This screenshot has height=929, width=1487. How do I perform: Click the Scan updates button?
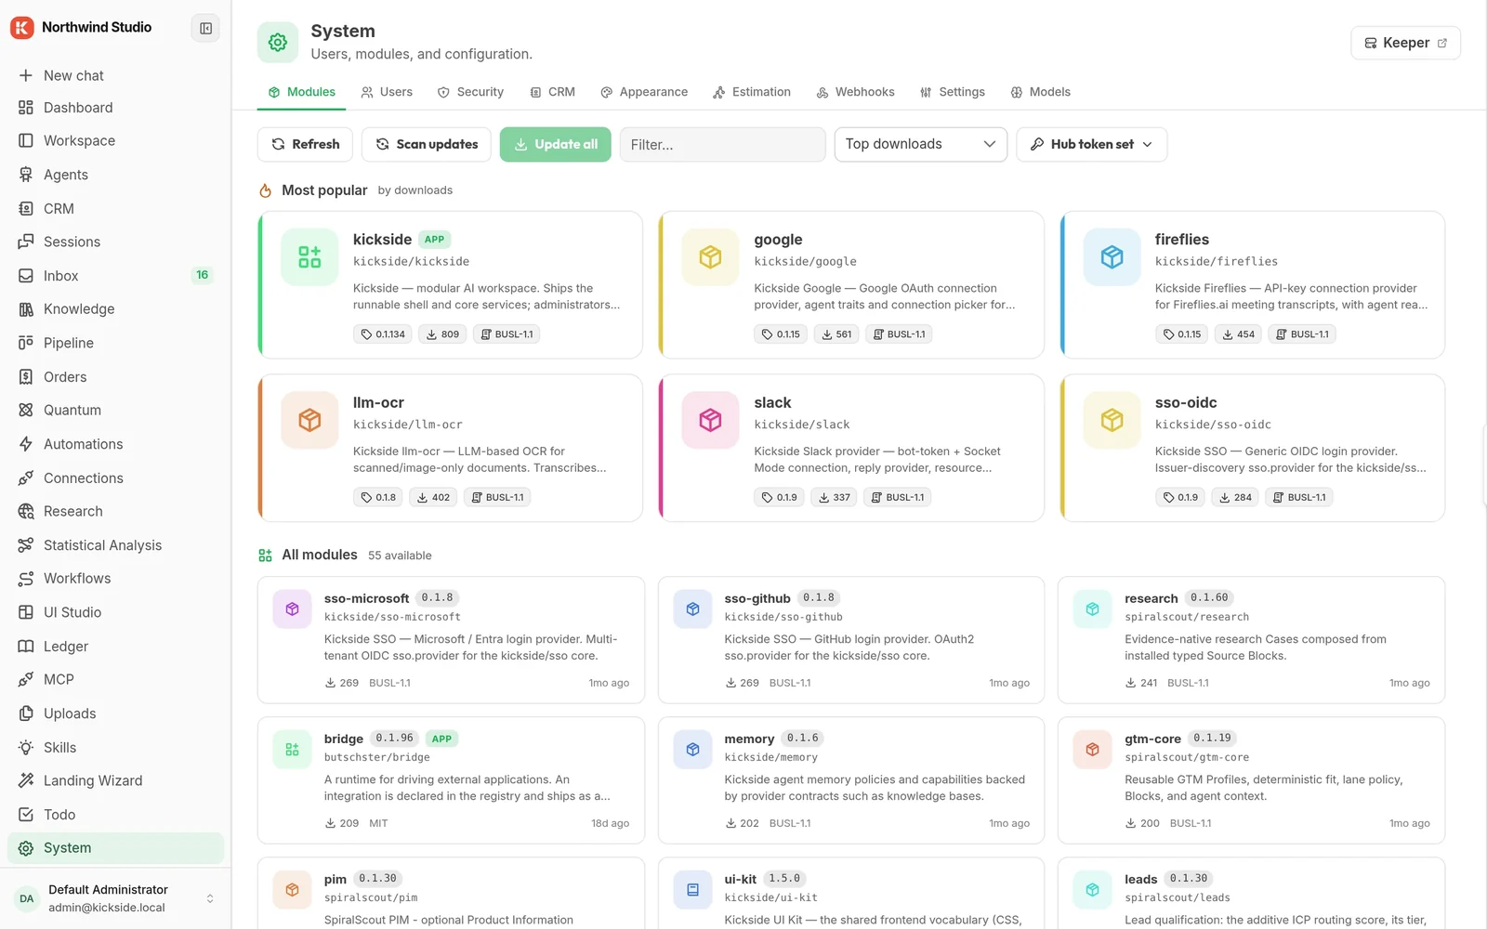click(427, 144)
